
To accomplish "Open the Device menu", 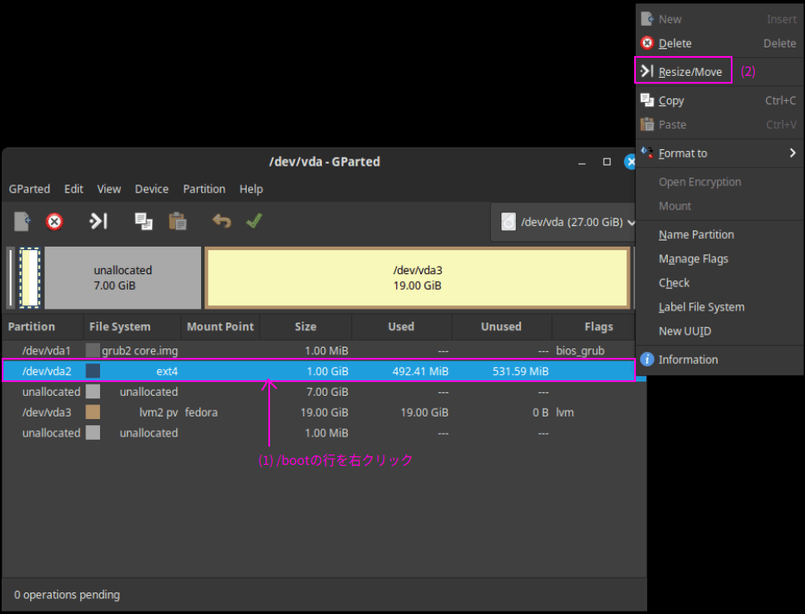I will tap(152, 189).
